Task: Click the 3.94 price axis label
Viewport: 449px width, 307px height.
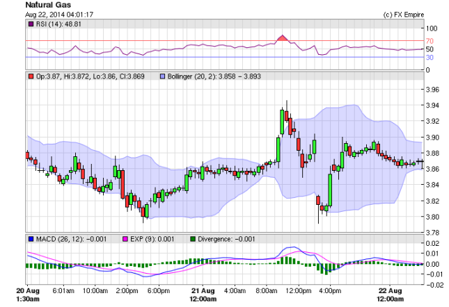Action: point(432,106)
